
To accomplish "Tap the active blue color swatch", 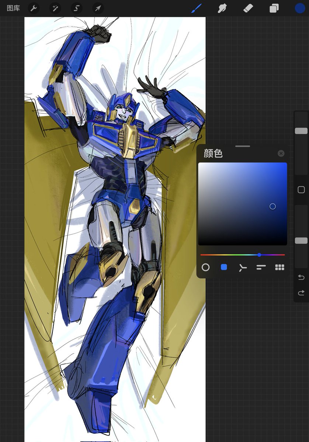I will point(300,8).
